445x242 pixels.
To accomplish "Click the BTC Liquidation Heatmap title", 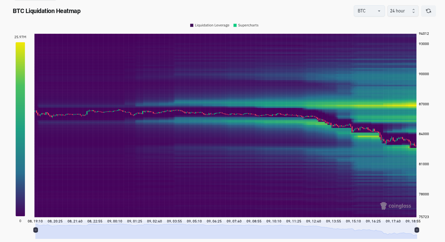I will (x=47, y=11).
